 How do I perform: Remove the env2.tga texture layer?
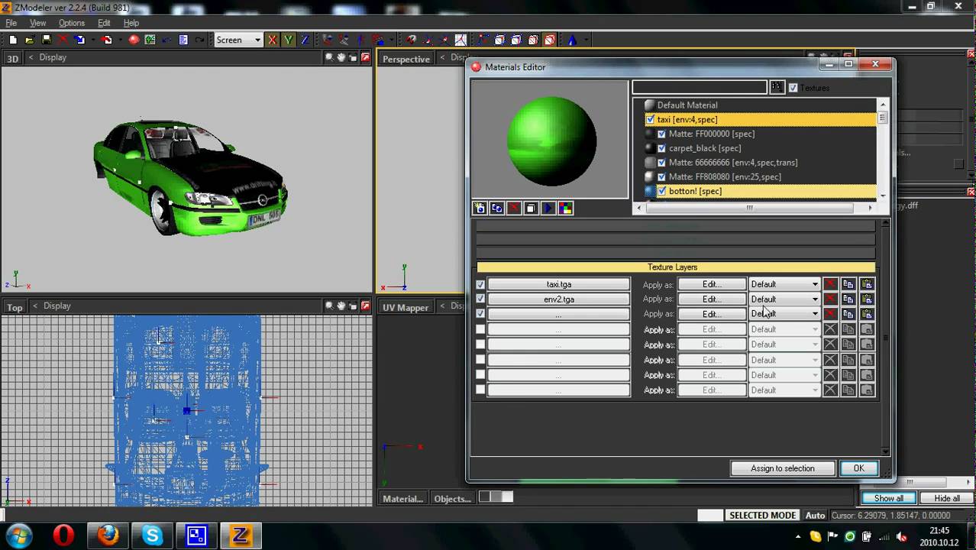[830, 299]
